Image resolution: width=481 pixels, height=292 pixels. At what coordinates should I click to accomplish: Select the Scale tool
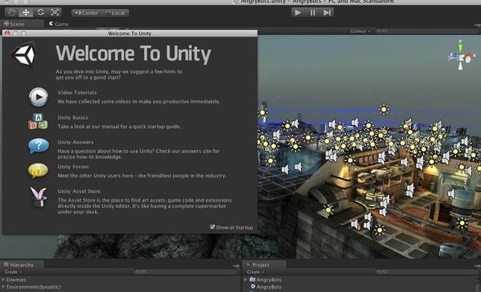tap(55, 12)
